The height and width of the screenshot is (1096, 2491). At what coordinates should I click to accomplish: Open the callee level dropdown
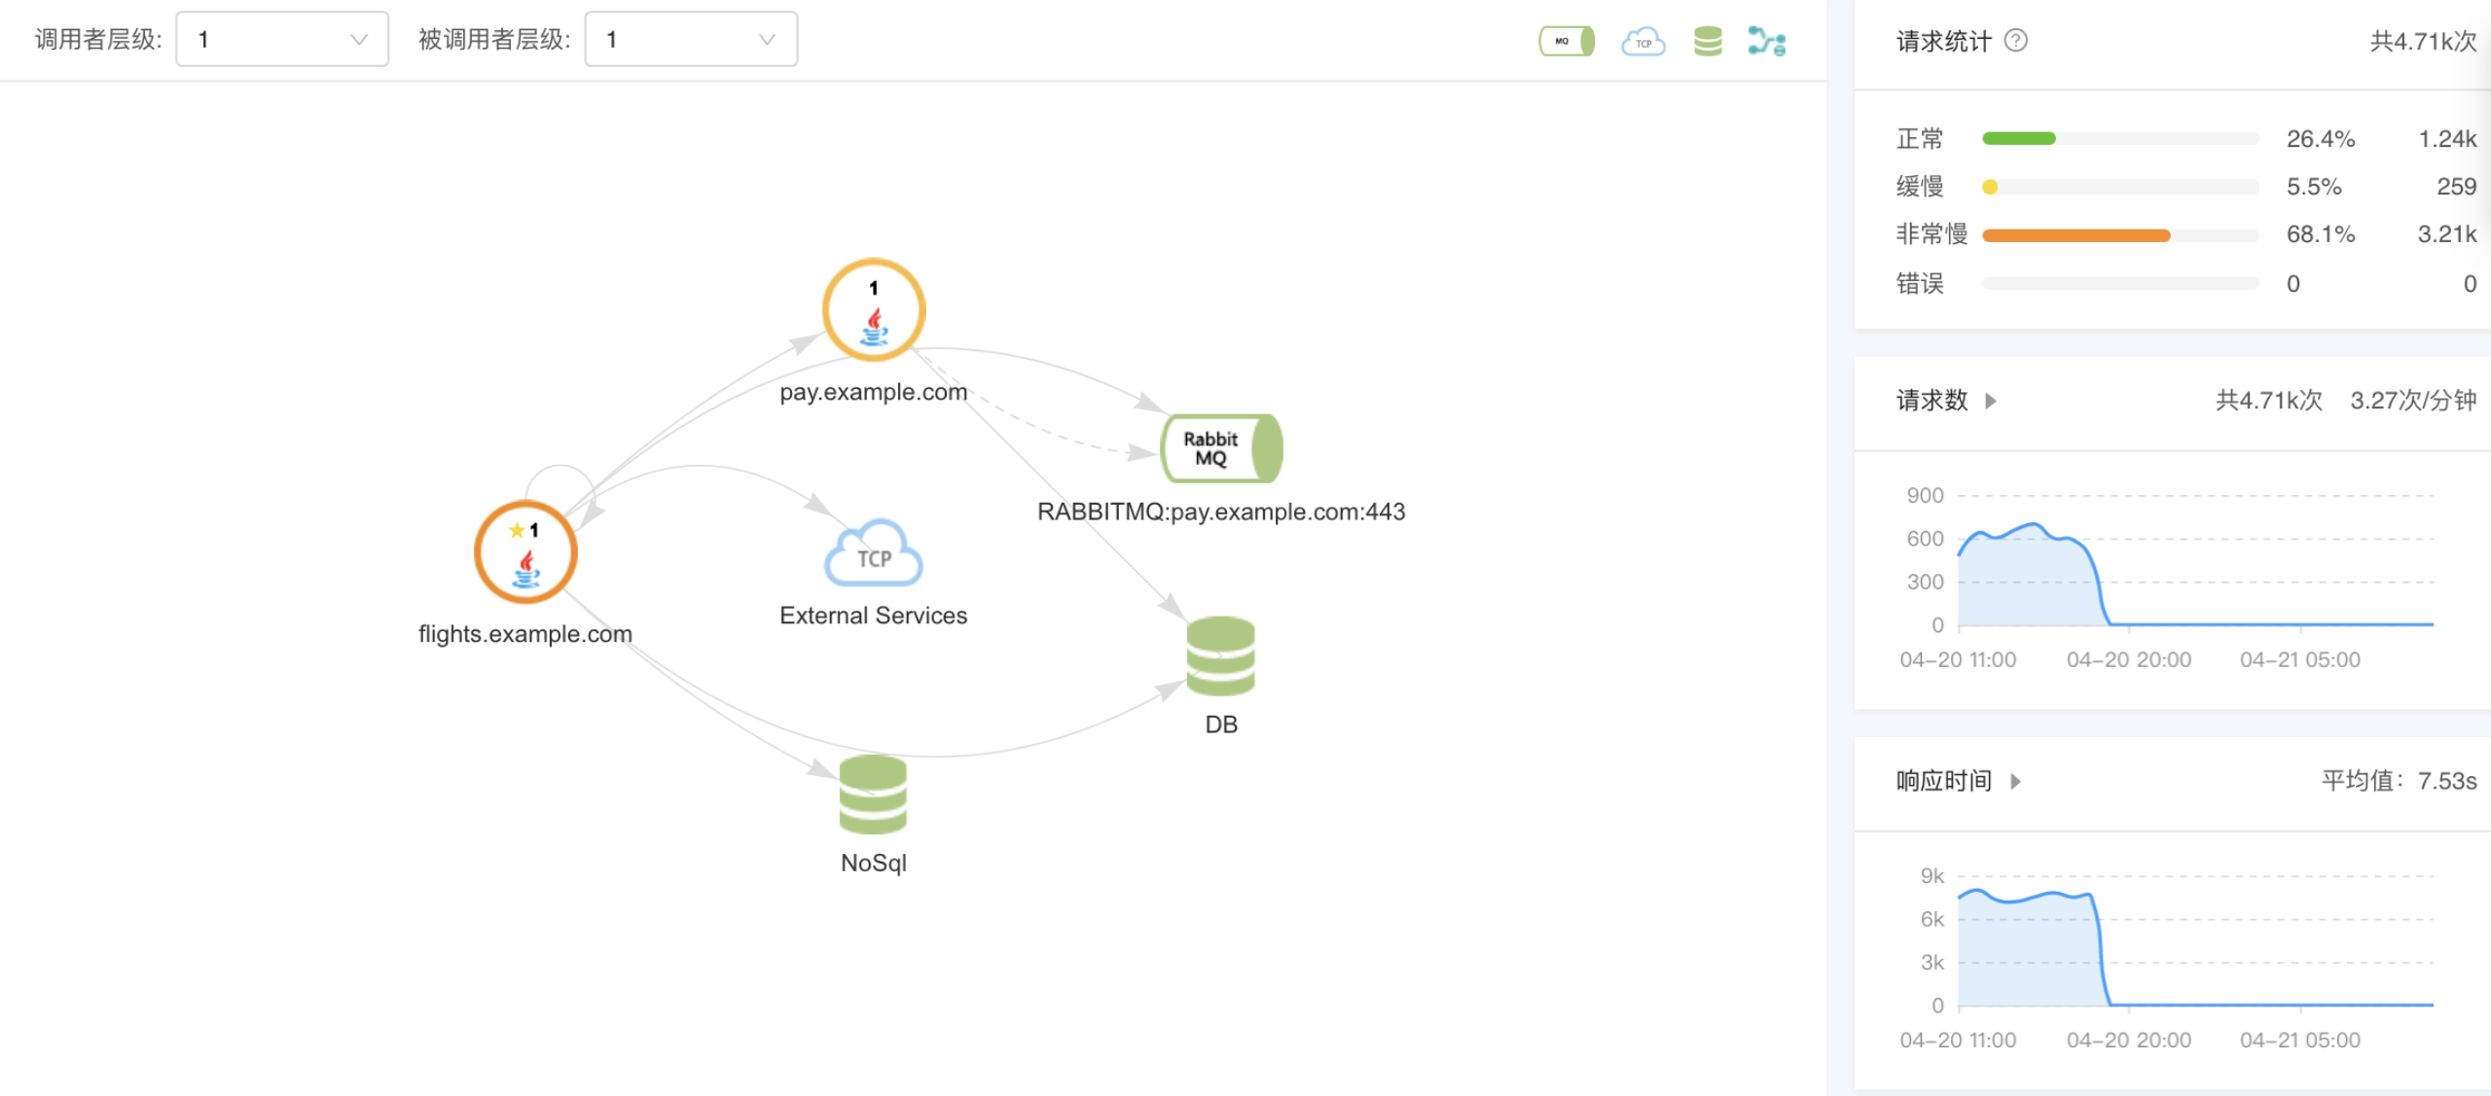coord(691,40)
